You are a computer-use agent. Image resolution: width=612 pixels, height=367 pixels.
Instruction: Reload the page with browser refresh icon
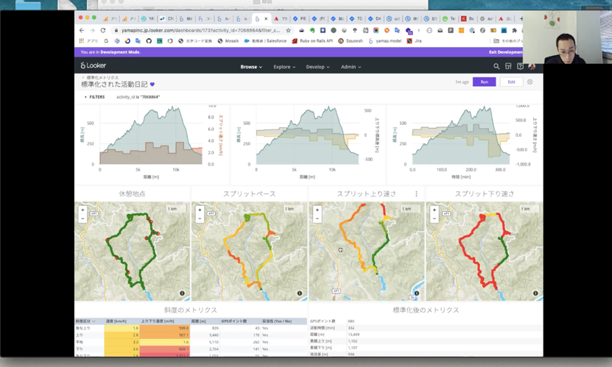(x=103, y=30)
